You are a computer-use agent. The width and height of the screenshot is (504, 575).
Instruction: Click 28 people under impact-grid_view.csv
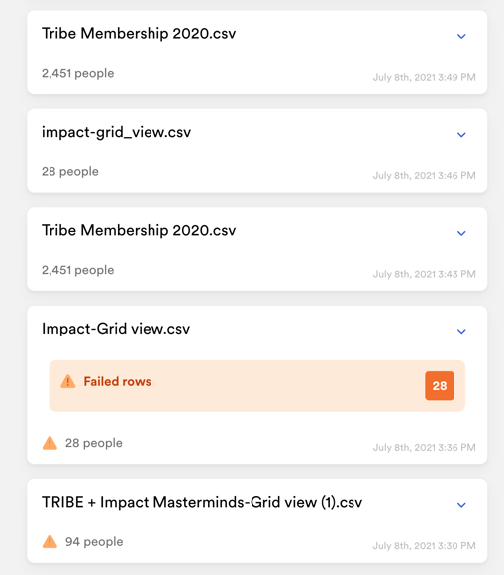point(70,171)
